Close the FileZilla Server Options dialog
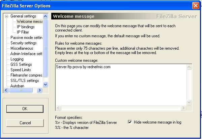 click(x=196, y=6)
